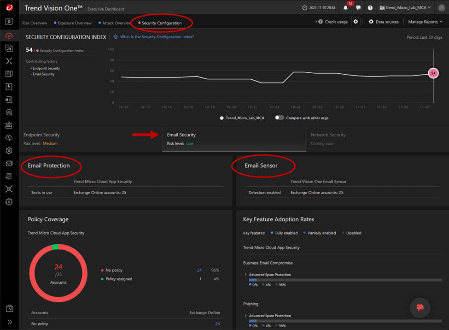Open Trend_Micro_Lab_MCA account dropdown
This screenshot has width=449, height=330.
pyautogui.click(x=405, y=8)
